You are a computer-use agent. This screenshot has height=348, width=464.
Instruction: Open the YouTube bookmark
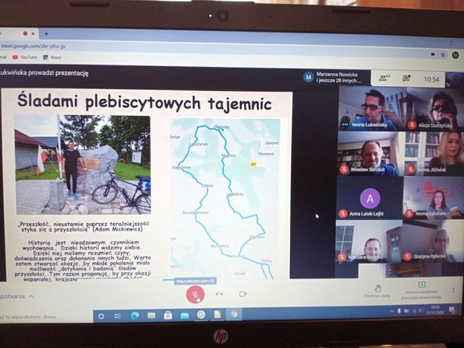point(24,57)
